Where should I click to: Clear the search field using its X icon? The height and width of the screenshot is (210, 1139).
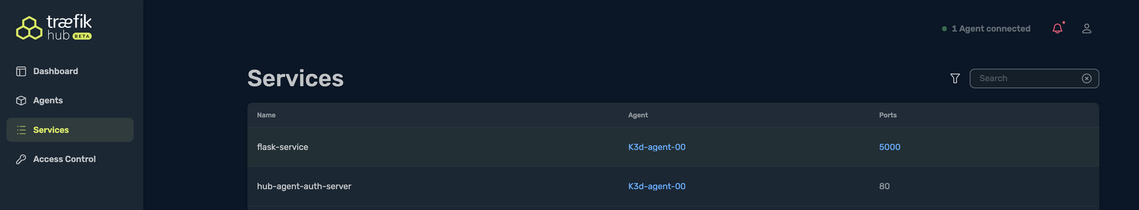1087,78
